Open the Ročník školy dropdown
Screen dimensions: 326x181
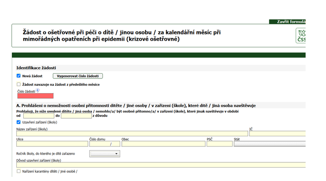pos(104,154)
